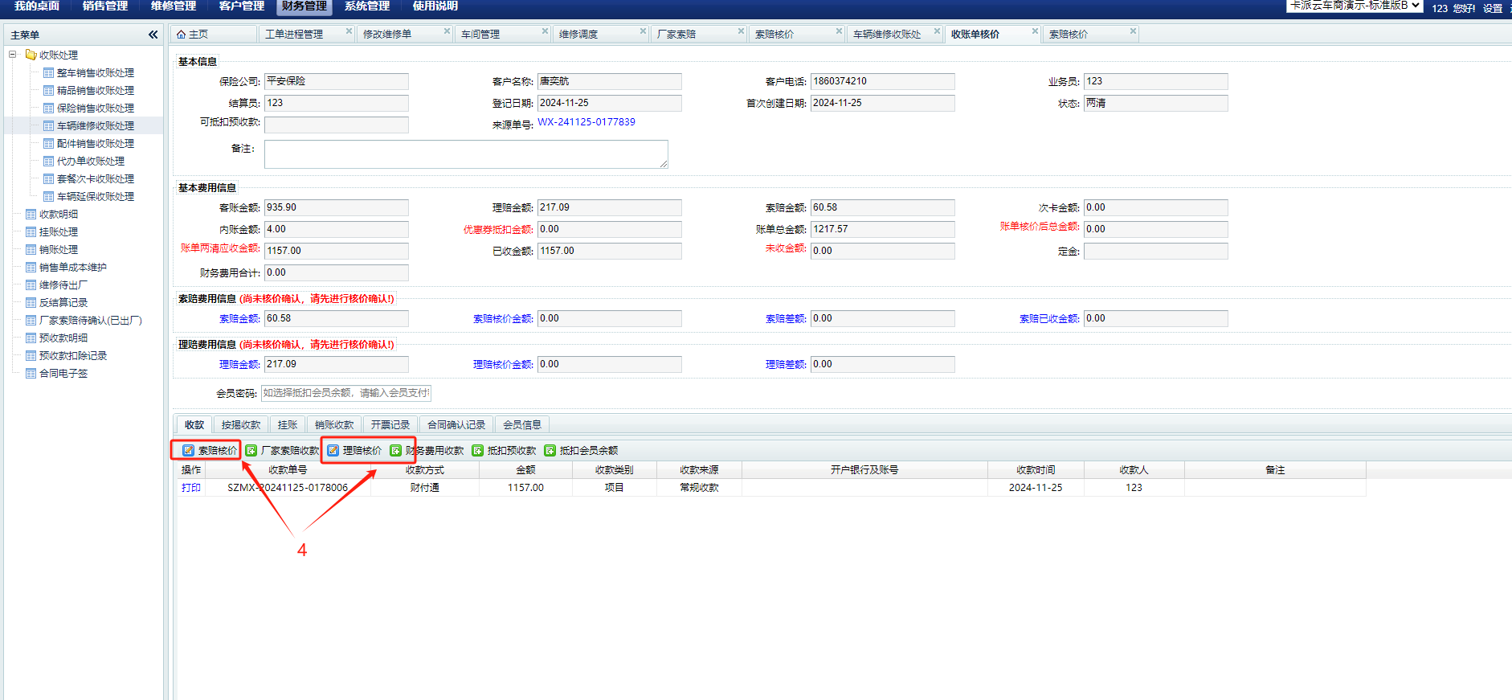Viewport: 1512px width, 700px height.
Task: Click the 抵扣预收款 green add icon
Action: [478, 451]
